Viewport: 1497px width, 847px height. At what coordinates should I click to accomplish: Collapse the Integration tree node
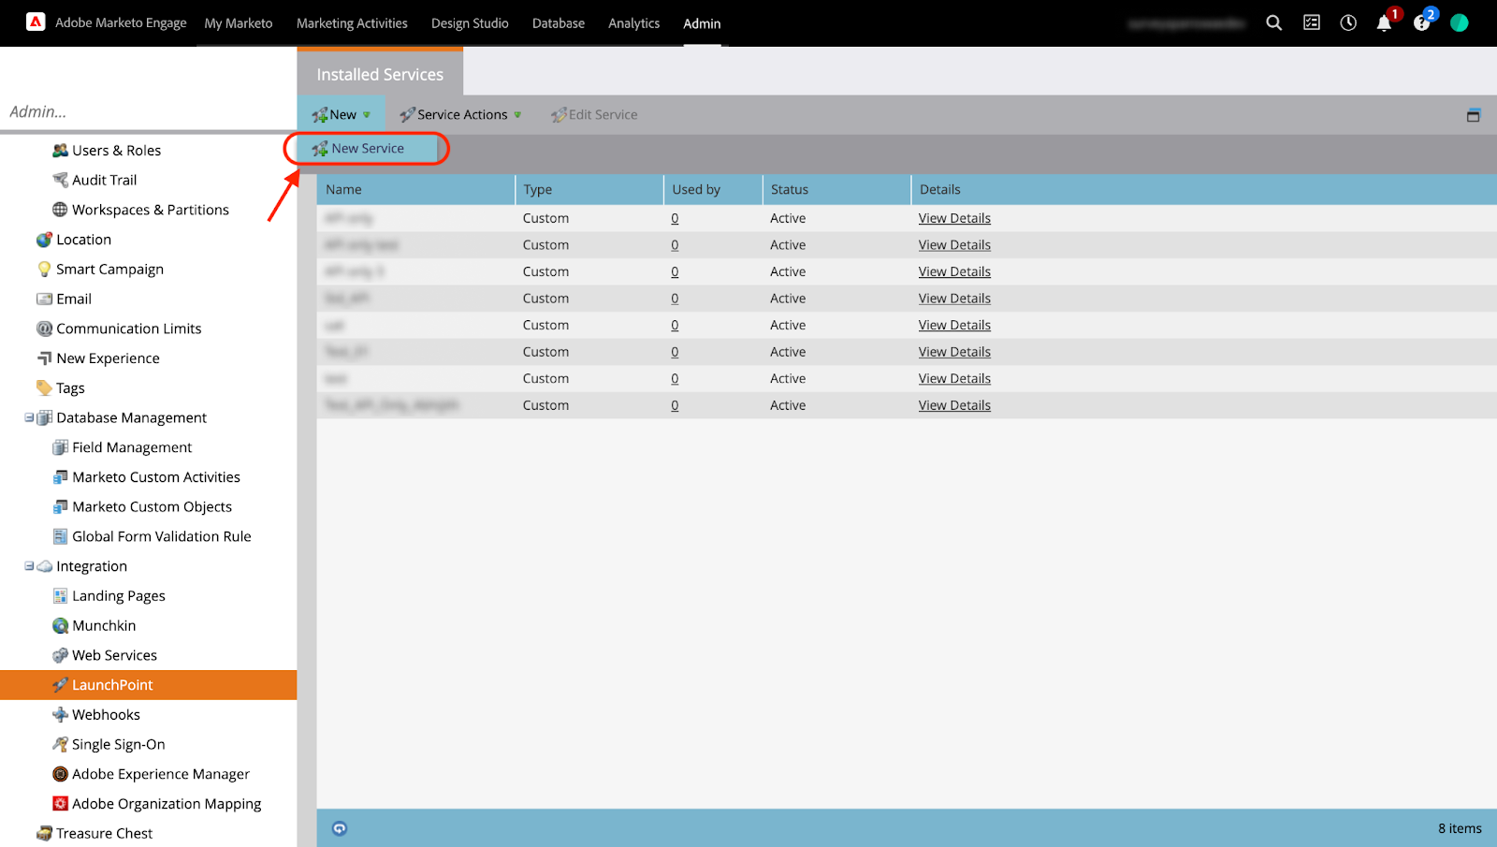29,566
